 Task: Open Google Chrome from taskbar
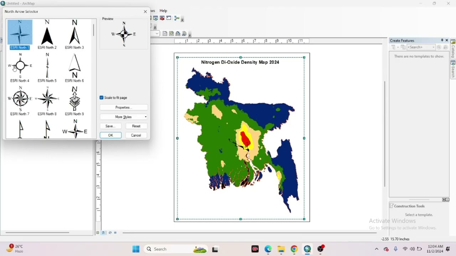click(294, 249)
